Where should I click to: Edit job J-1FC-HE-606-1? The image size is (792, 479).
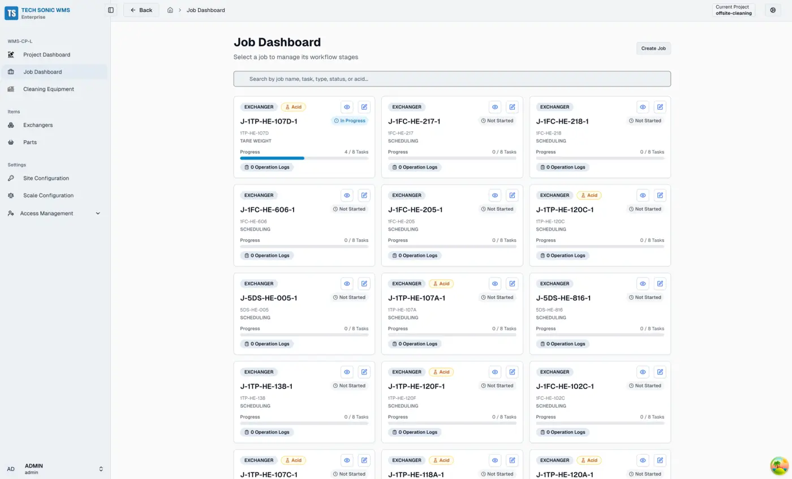[364, 195]
